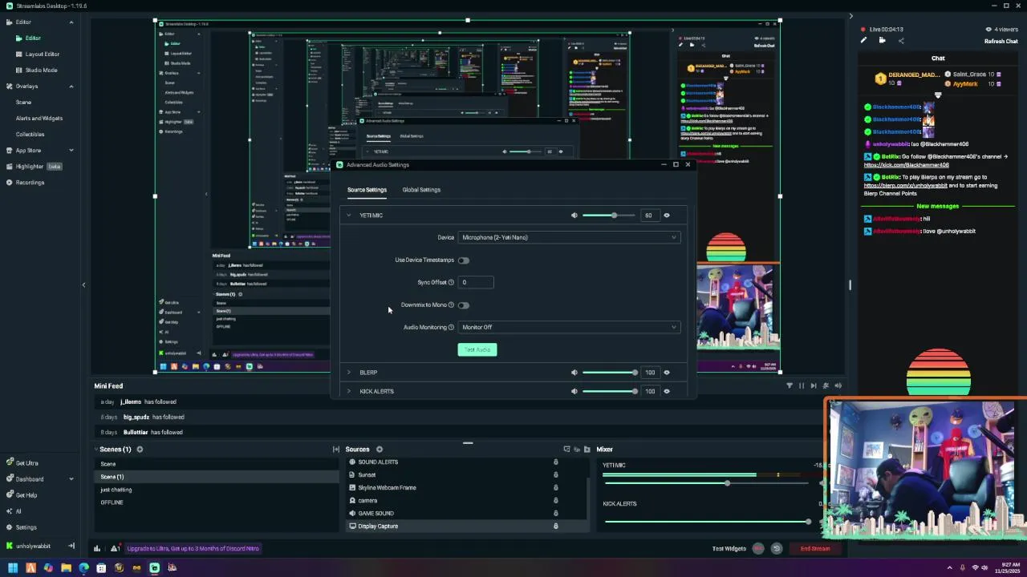Expand the BLERP audio section
The height and width of the screenshot is (577, 1027).
click(x=349, y=373)
